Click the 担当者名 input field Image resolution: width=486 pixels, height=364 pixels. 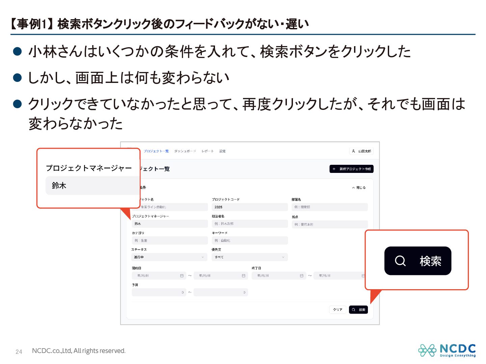click(250, 224)
